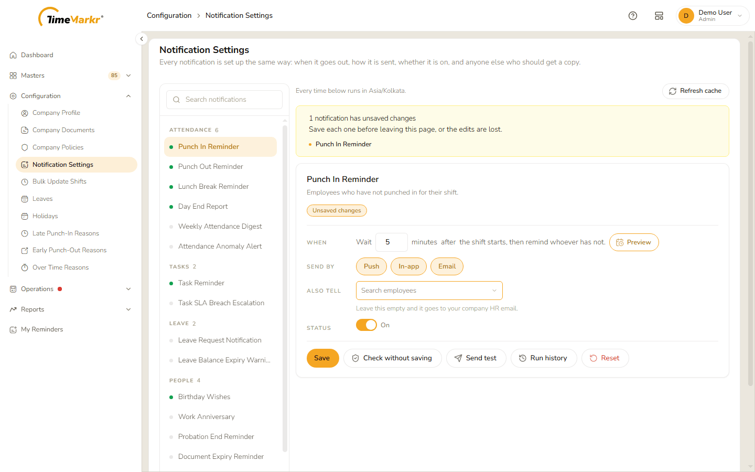Click the My Reminders icon
Viewport: 755px width, 472px height.
(13, 329)
